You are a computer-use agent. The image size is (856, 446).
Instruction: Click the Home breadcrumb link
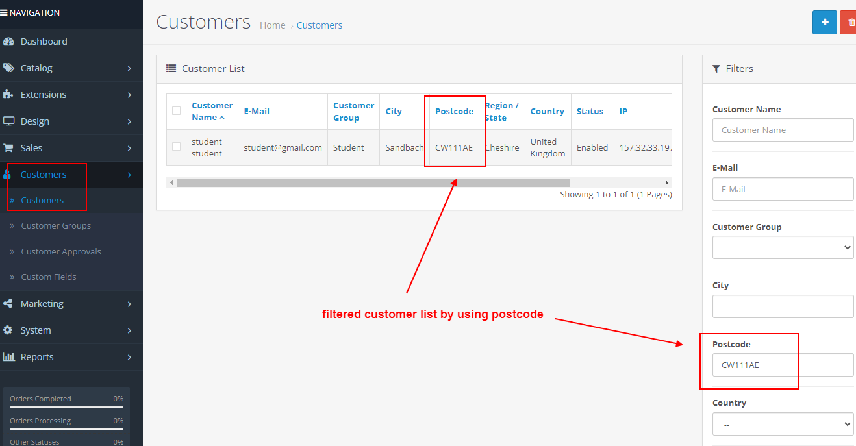(272, 25)
